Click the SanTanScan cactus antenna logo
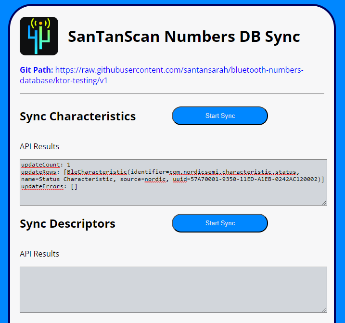This screenshot has height=323, width=345. 39,36
